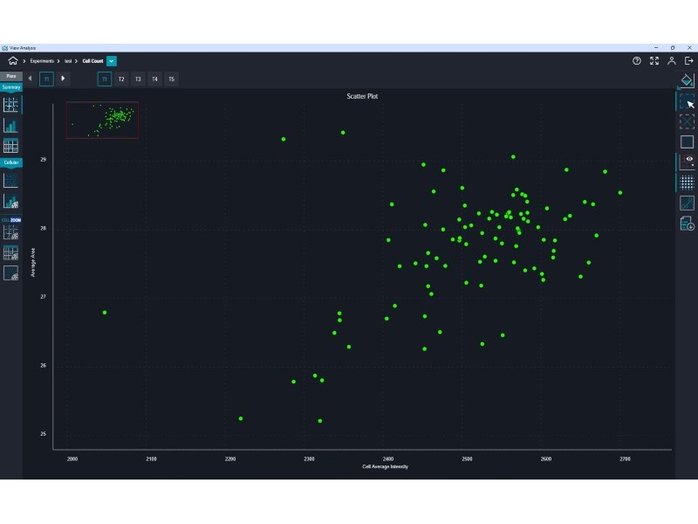Viewport: 698px width, 524px height.
Task: Export plot data with the download icon
Action: pyautogui.click(x=687, y=224)
